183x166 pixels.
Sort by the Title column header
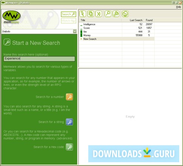point(100,20)
